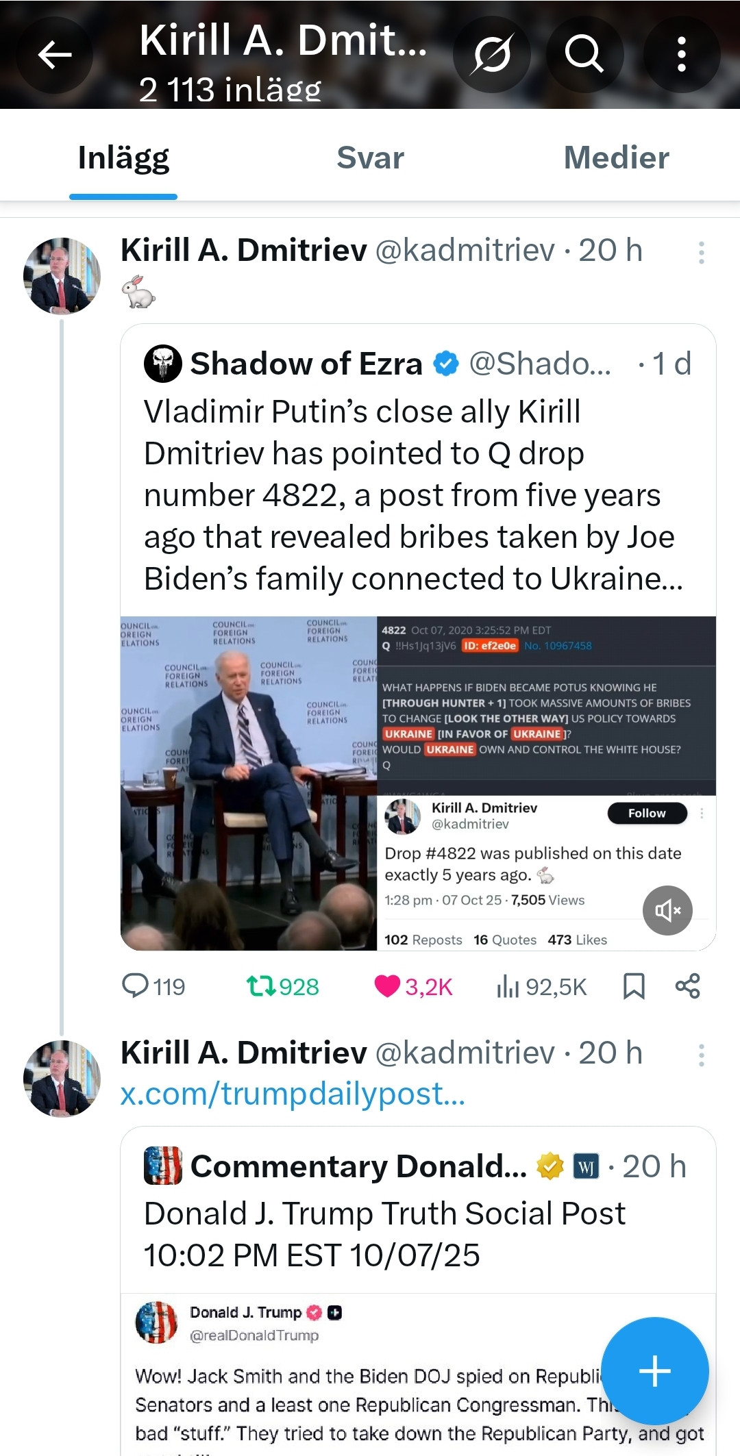This screenshot has width=740, height=1456.
Task: Switch to the Medier tab
Action: click(x=616, y=158)
